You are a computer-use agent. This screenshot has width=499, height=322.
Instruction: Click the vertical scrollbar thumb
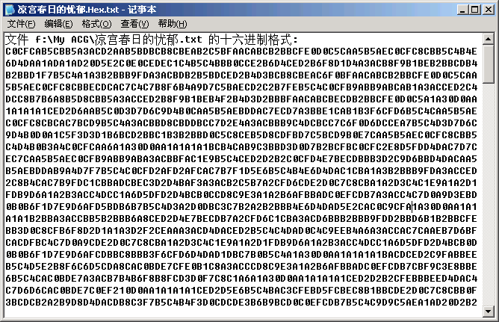point(489,64)
